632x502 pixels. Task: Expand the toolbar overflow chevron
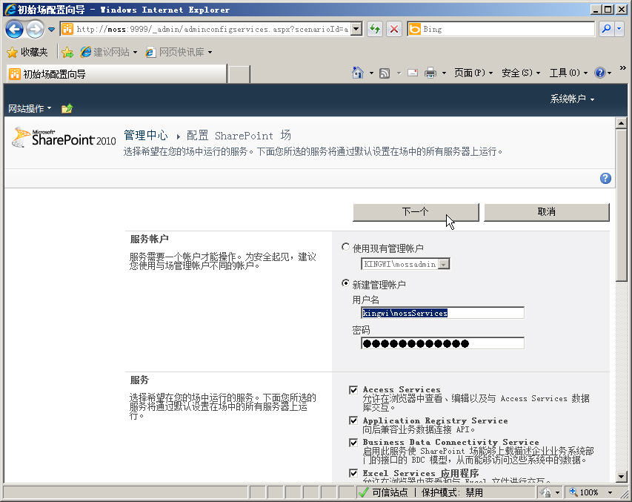click(622, 67)
